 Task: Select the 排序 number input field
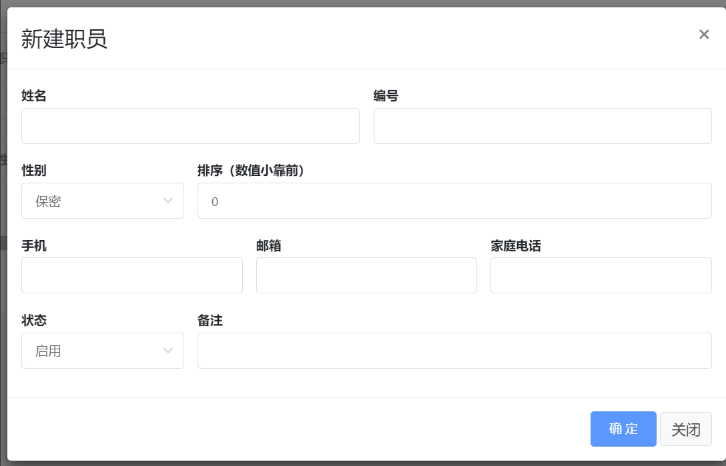coord(454,201)
